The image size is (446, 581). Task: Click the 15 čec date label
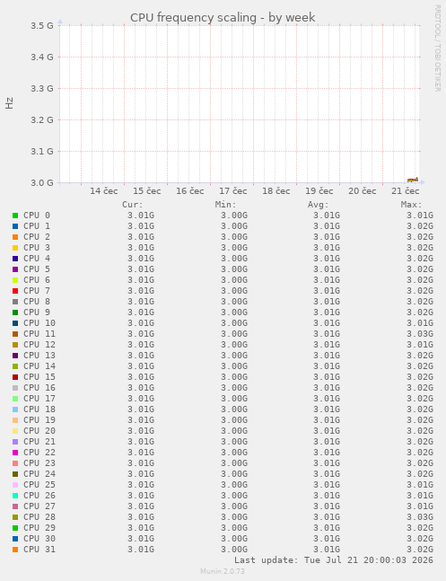(146, 191)
